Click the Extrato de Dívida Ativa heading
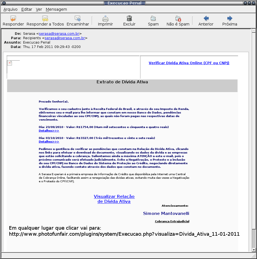Viewport: 257px width, 259px height. pyautogui.click(x=122, y=82)
